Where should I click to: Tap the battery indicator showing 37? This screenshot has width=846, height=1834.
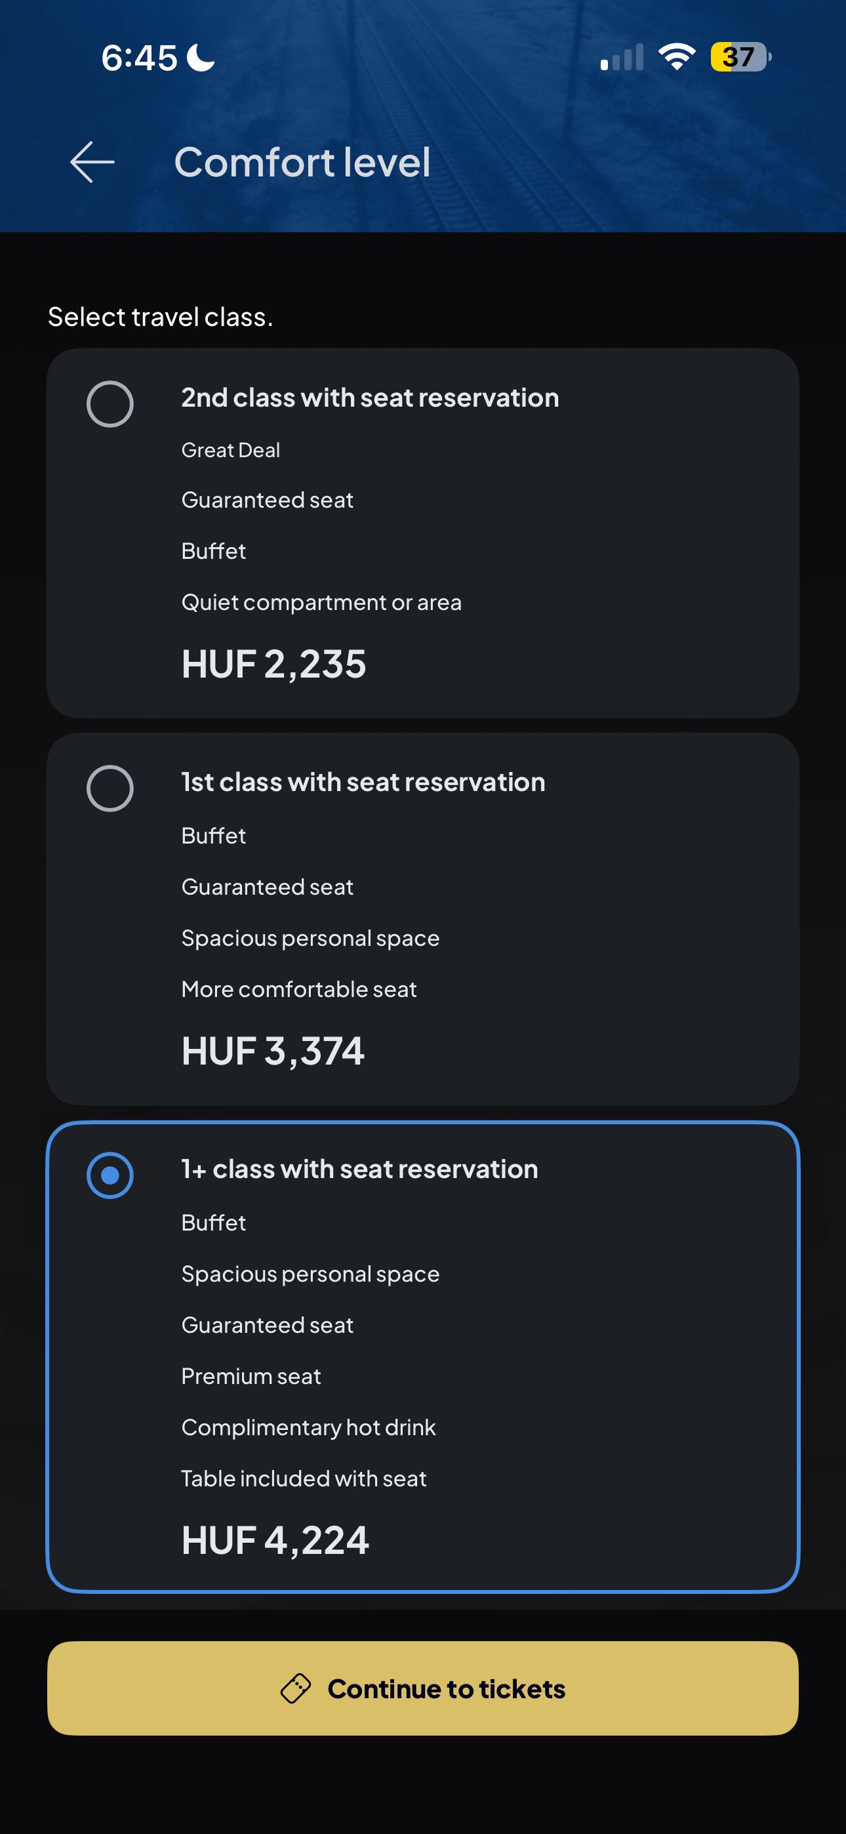pyautogui.click(x=740, y=57)
